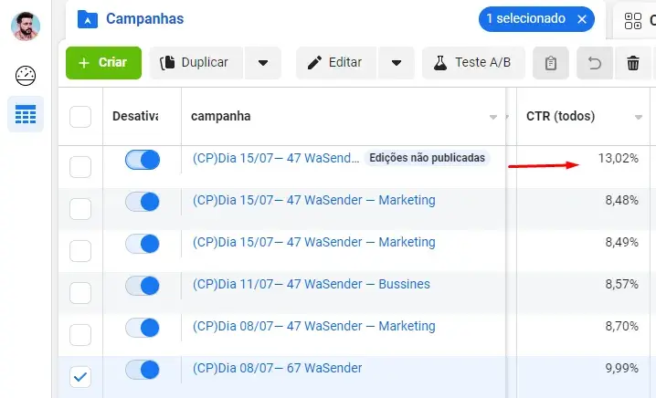Open the ad sets grid tab icon
The image size is (656, 398).
tap(633, 20)
